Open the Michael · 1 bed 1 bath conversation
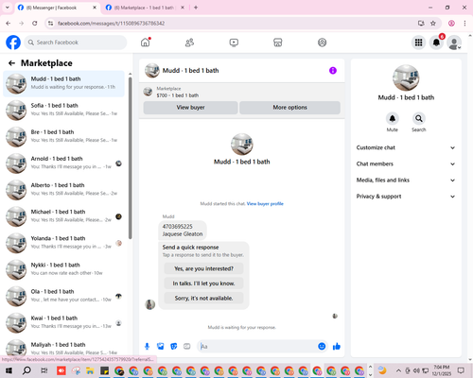 63,216
